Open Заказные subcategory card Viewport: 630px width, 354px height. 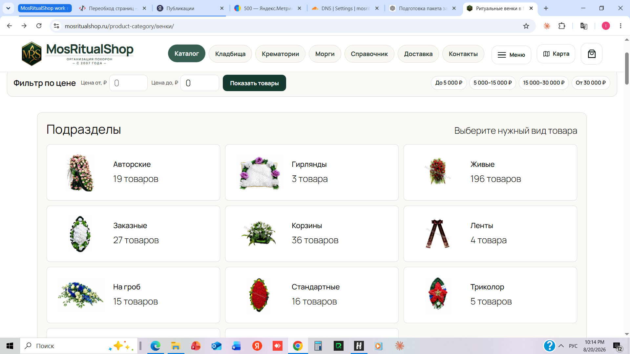[x=133, y=234]
